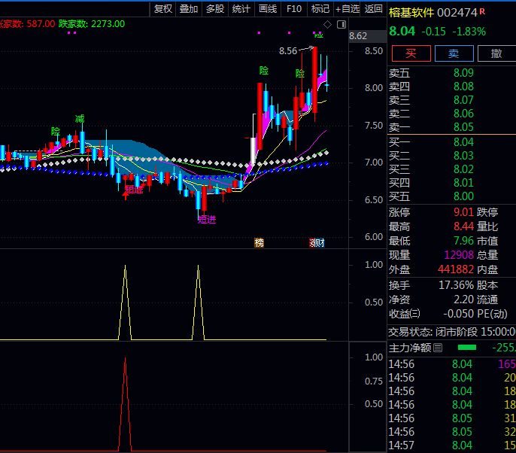Image resolution: width=516 pixels, height=453 pixels.
Task: Click the green 主力净额 bar indicator
Action: tap(467, 348)
